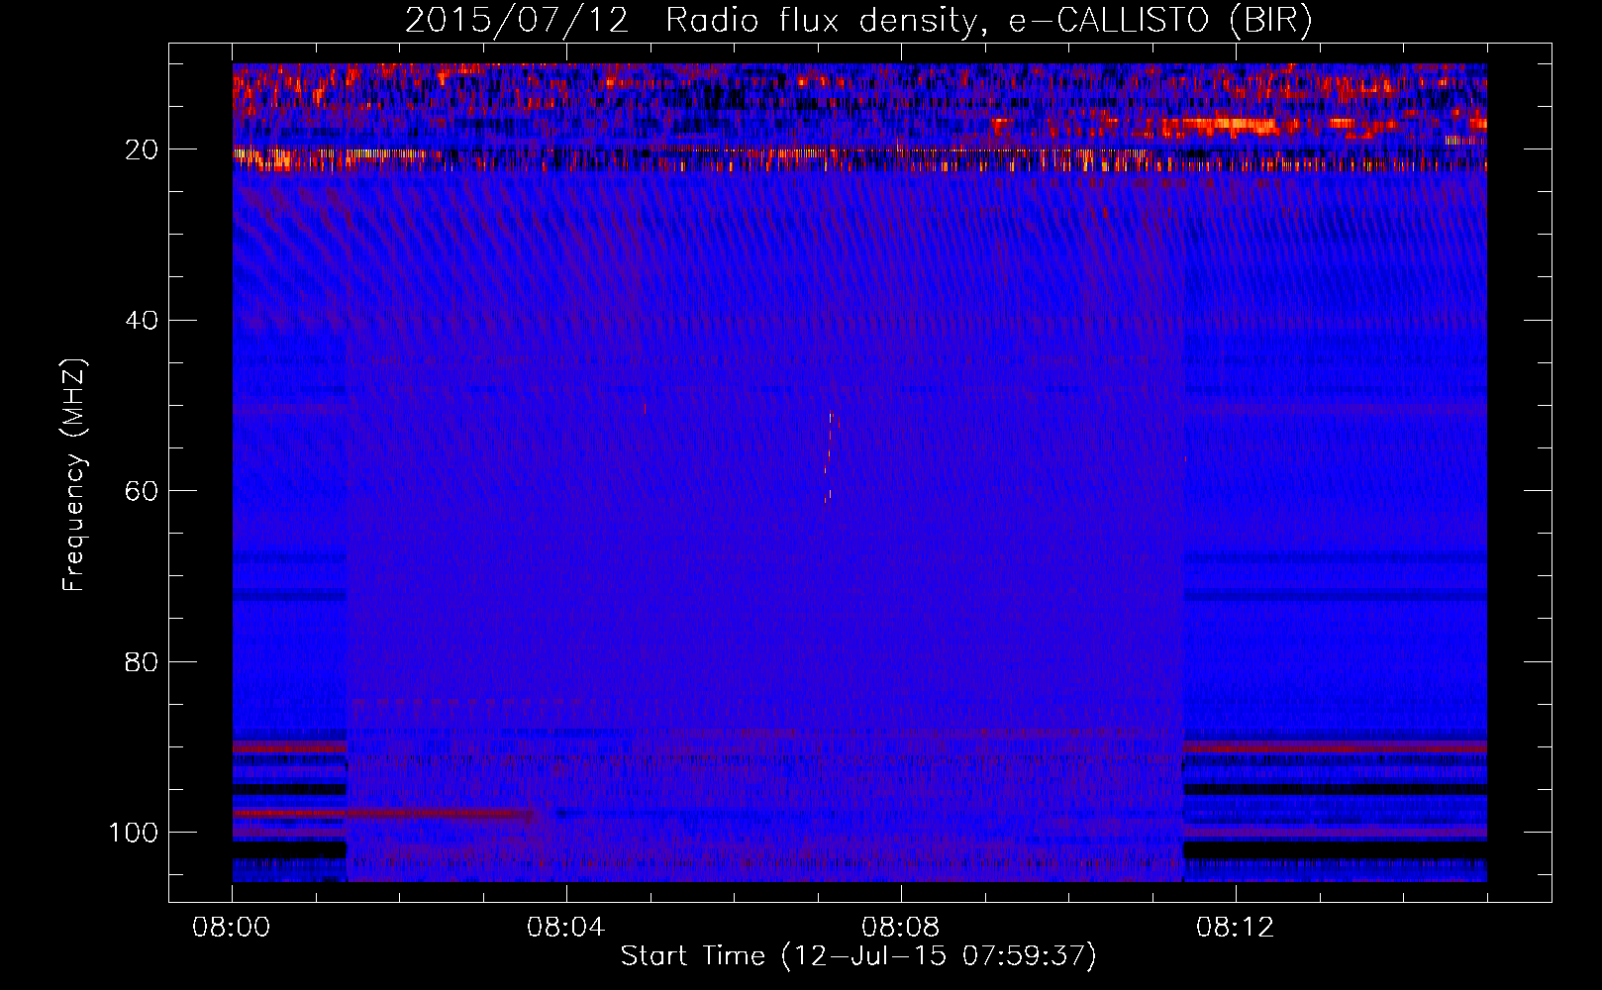The height and width of the screenshot is (990, 1602).
Task: Click the '08:08' time tick label
Action: pyautogui.click(x=901, y=929)
